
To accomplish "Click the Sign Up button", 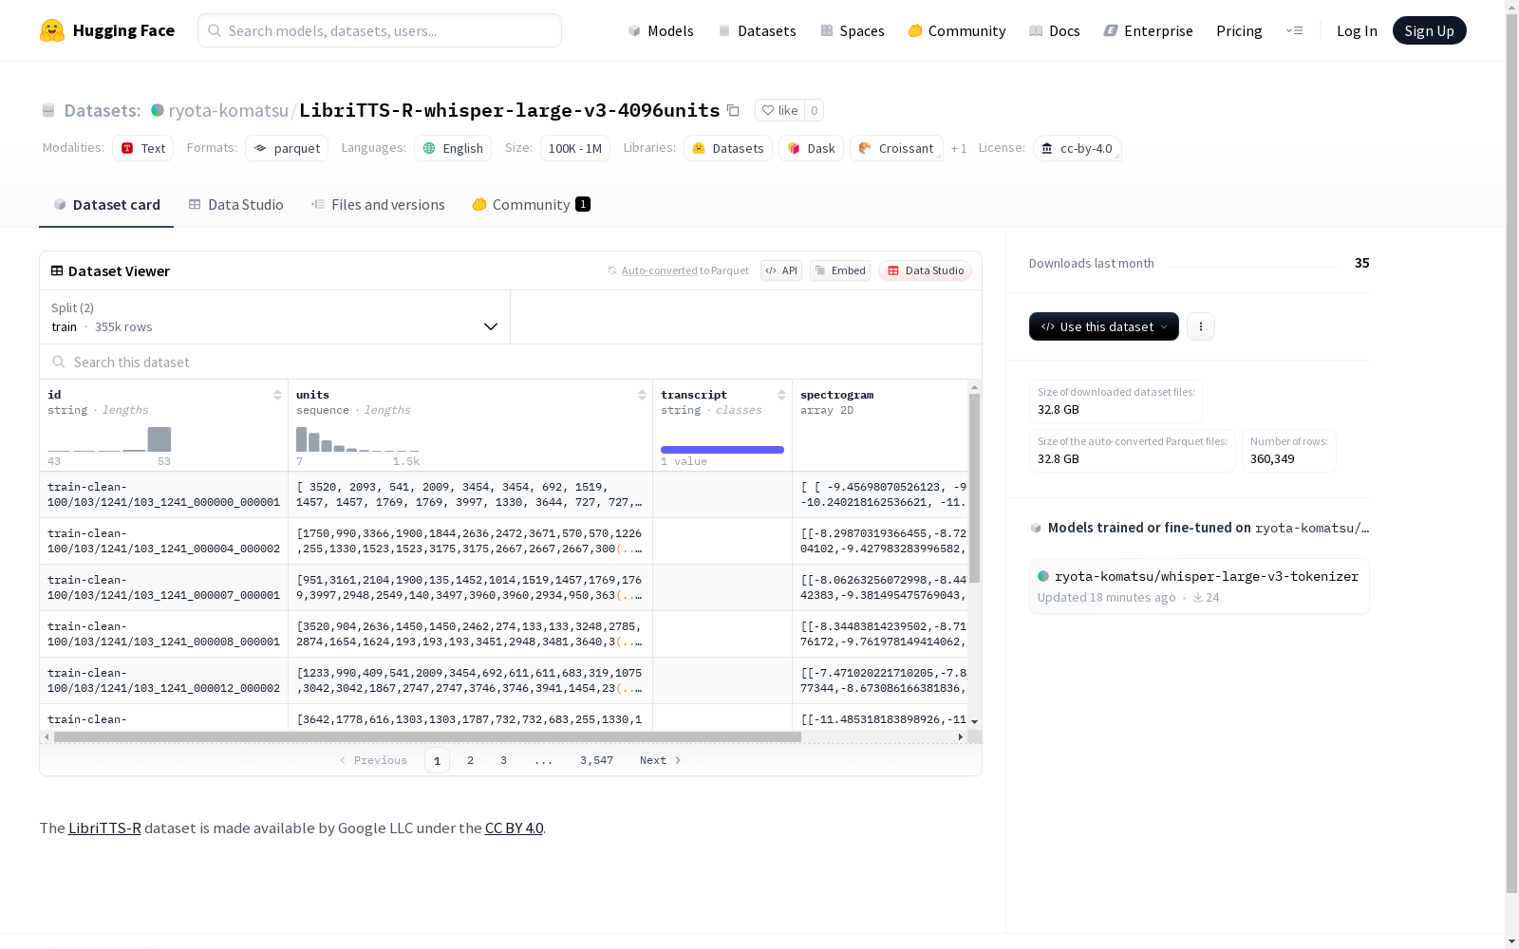I will (1430, 30).
